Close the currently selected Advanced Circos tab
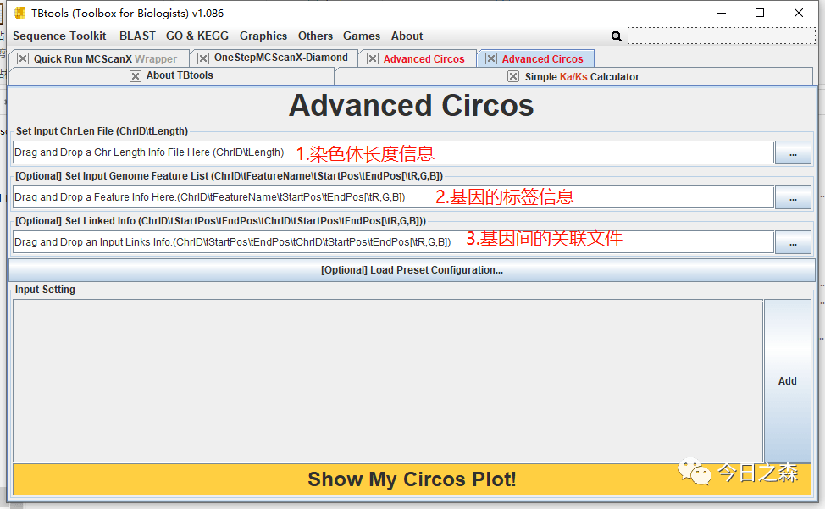This screenshot has height=509, width=825. pyautogui.click(x=491, y=58)
